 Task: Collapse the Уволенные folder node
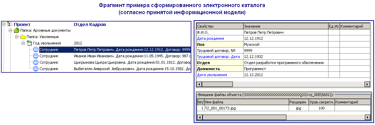(x=17, y=37)
